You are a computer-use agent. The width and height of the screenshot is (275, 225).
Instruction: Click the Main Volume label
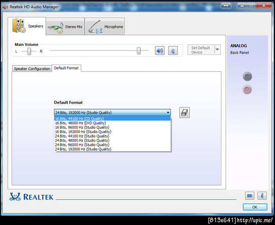point(27,44)
